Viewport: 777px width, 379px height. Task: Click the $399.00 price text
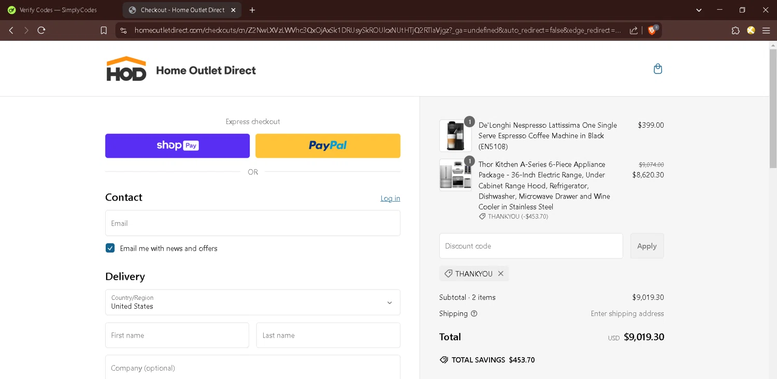coord(651,125)
